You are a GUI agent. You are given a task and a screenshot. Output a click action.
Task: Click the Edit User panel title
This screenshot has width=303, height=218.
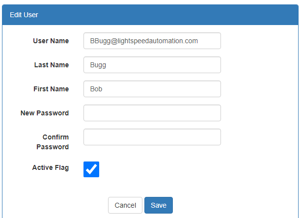pos(24,15)
